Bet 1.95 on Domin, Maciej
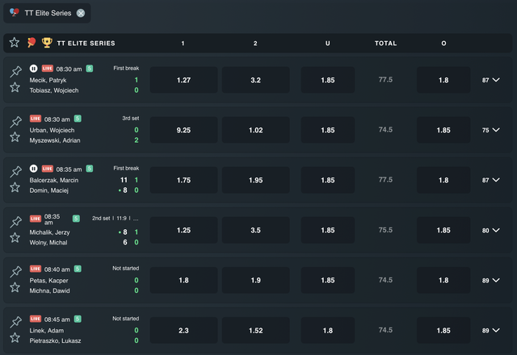 click(x=255, y=180)
